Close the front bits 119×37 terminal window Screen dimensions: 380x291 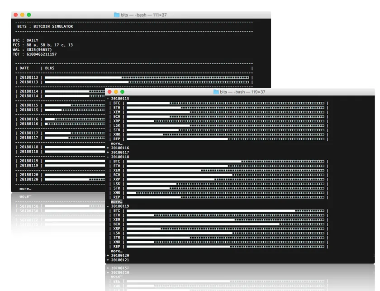[109, 92]
